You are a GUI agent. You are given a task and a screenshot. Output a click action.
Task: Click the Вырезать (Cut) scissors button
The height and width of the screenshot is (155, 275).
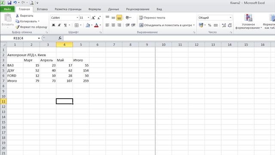[x=24, y=15]
